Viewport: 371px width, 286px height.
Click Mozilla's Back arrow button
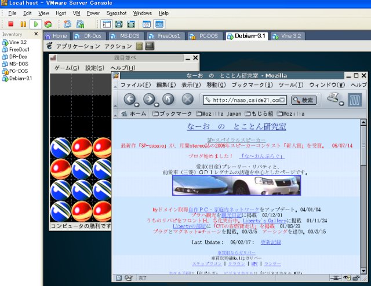[129, 100]
